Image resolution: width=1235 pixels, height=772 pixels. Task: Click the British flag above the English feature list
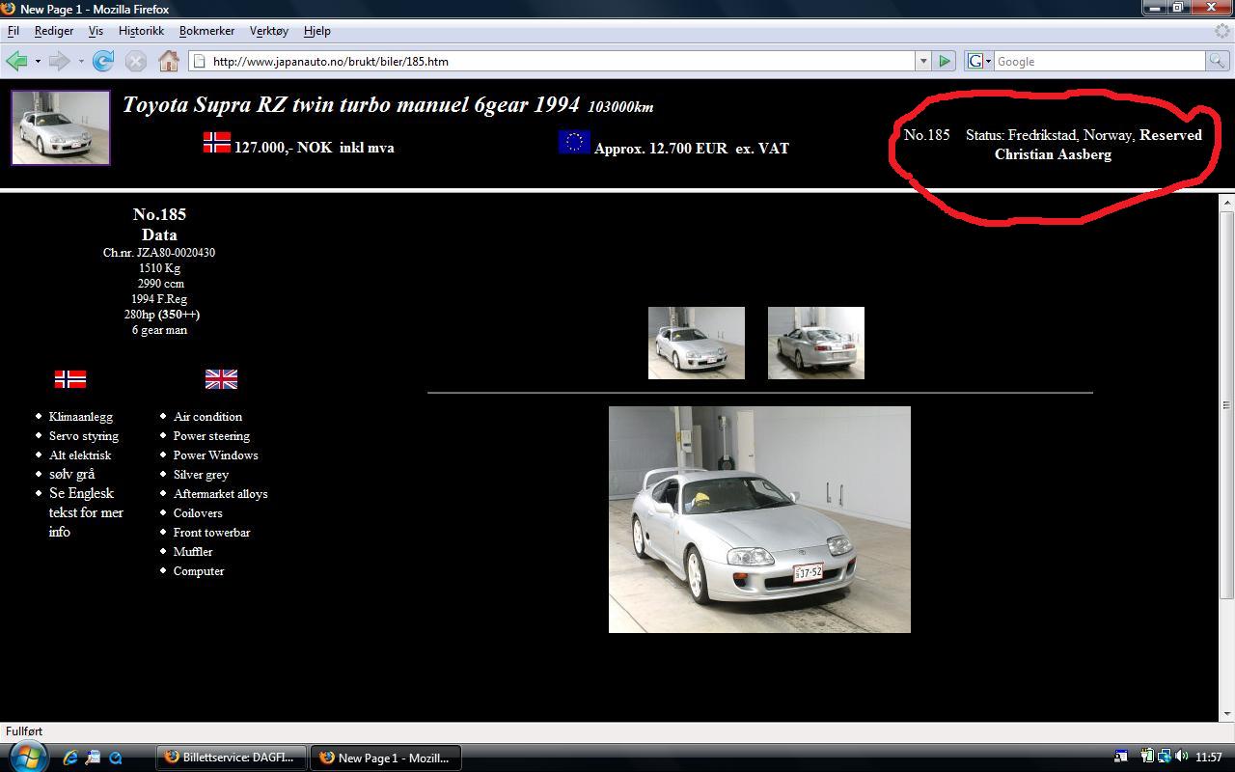click(x=220, y=379)
